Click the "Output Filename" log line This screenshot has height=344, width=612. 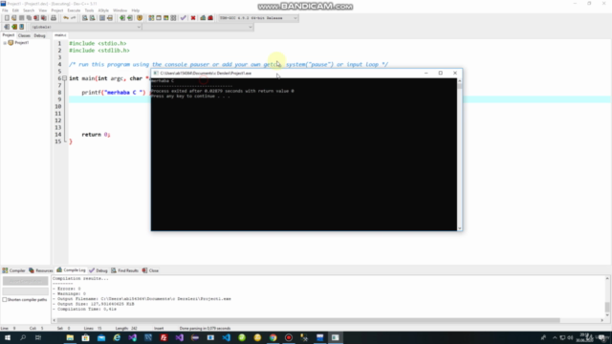click(x=142, y=299)
